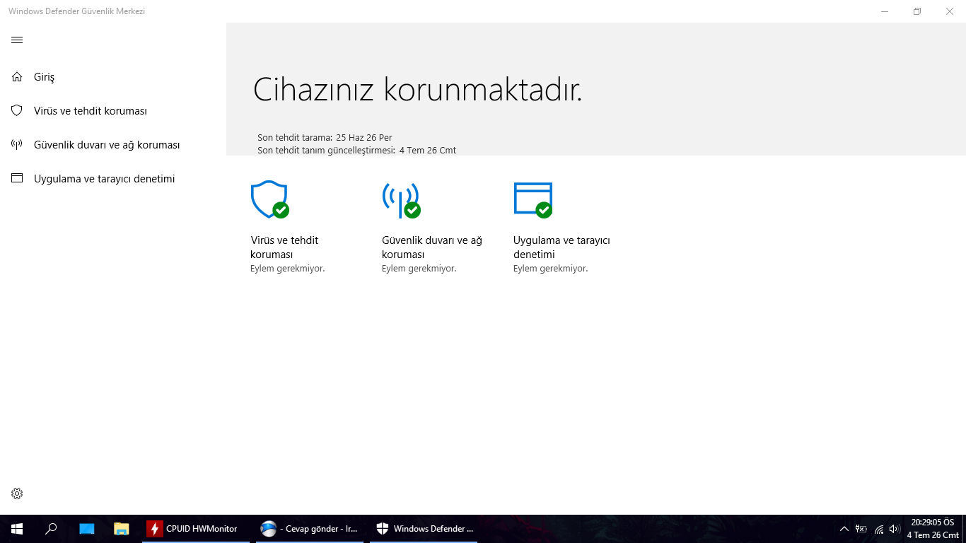
Task: Open settings gear at sidebar bottom
Action: click(17, 494)
